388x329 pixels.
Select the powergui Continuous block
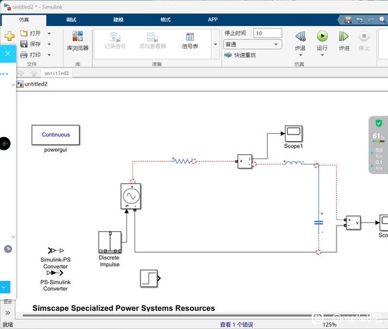(x=56, y=135)
